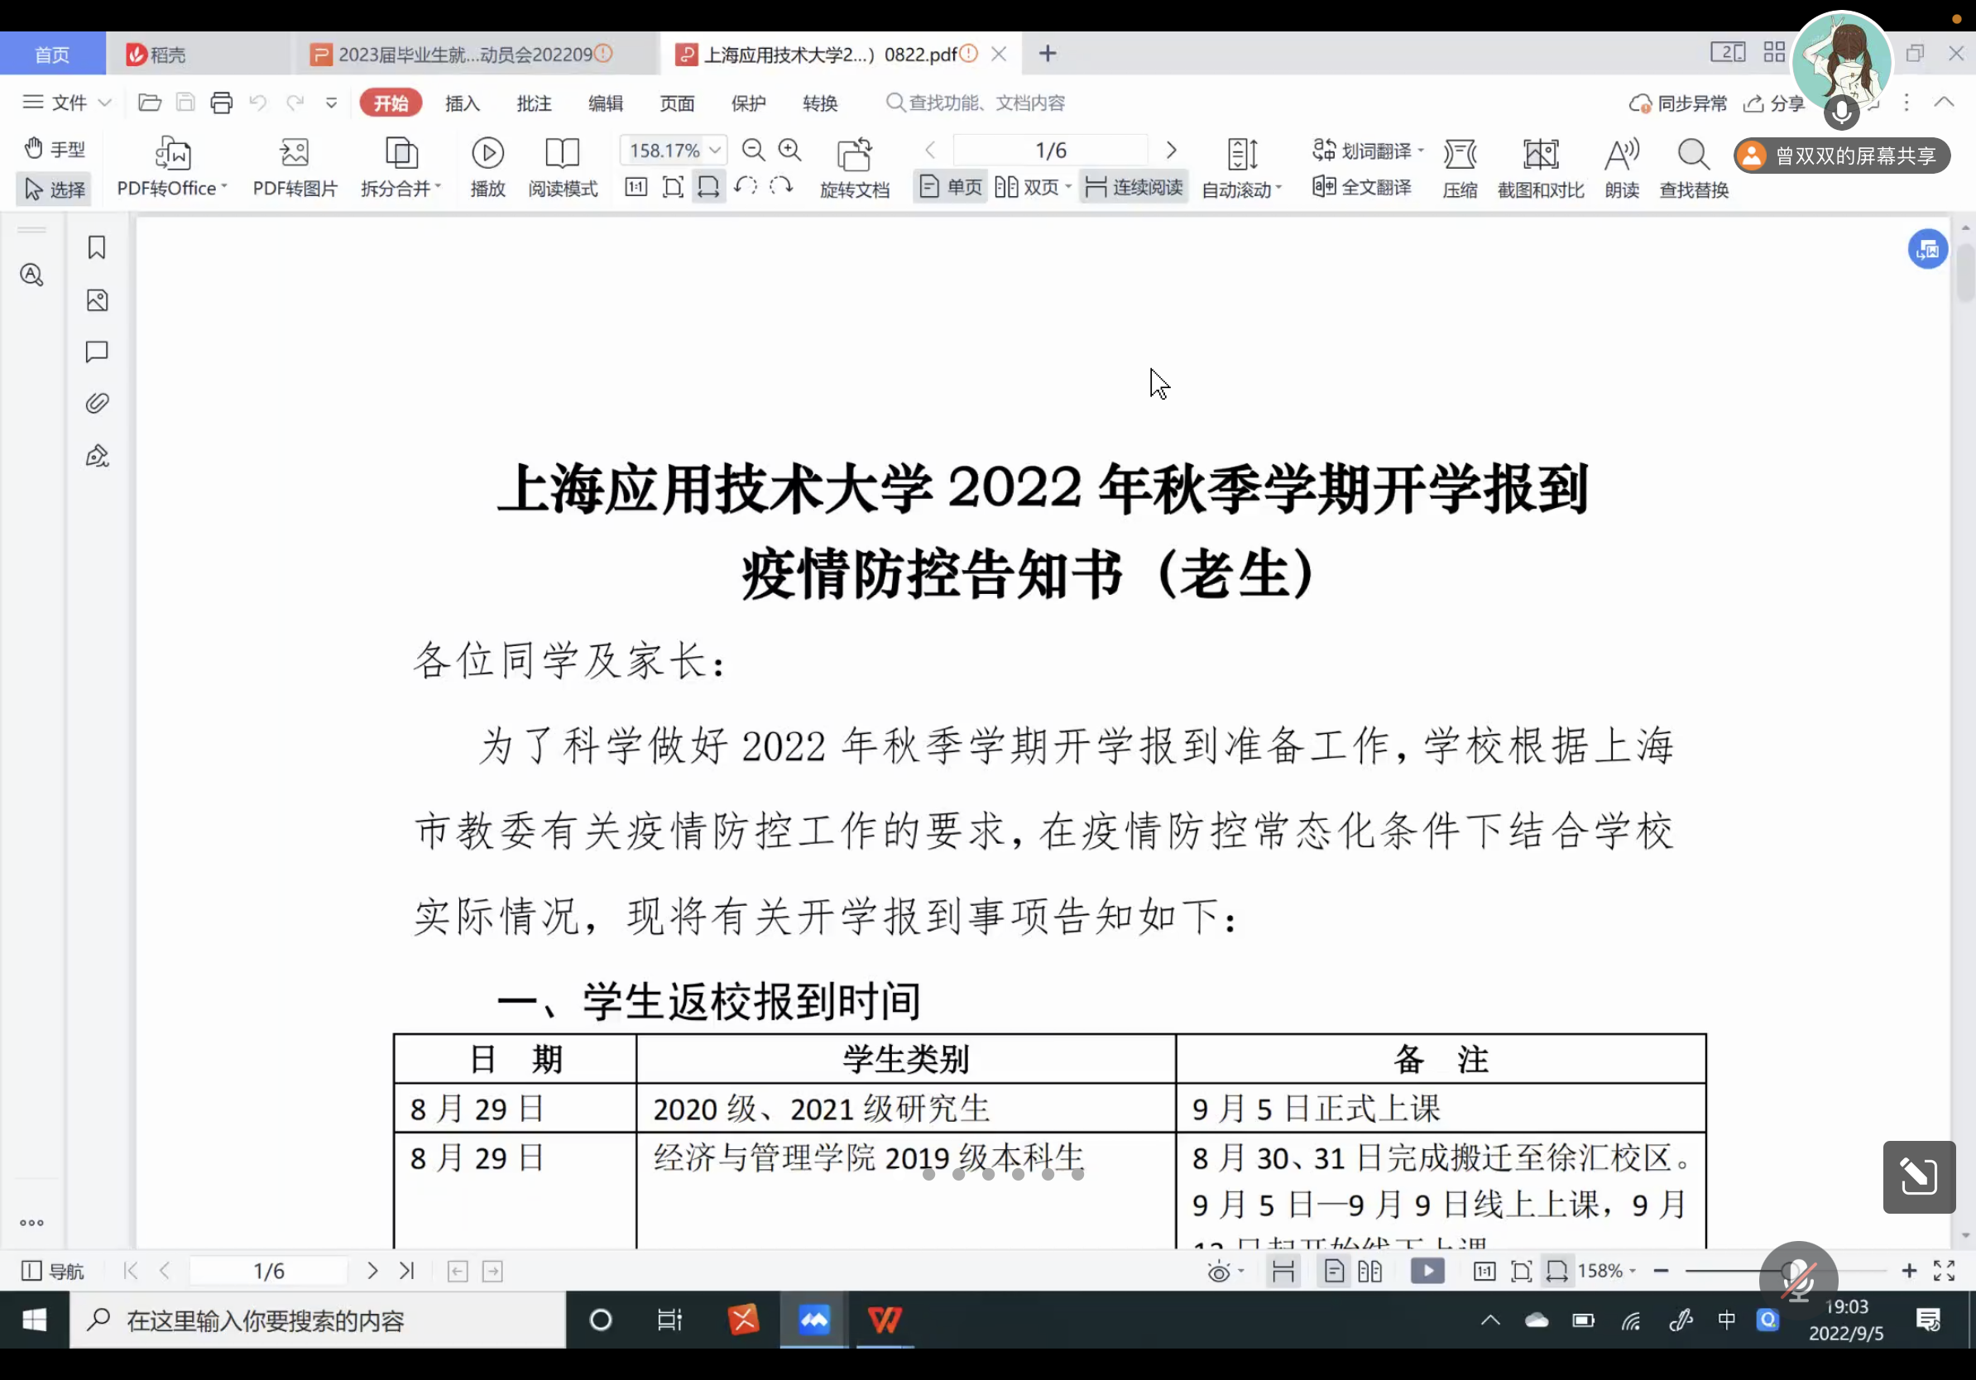
Task: Enter fullscreen from status bar
Action: 1943,1271
